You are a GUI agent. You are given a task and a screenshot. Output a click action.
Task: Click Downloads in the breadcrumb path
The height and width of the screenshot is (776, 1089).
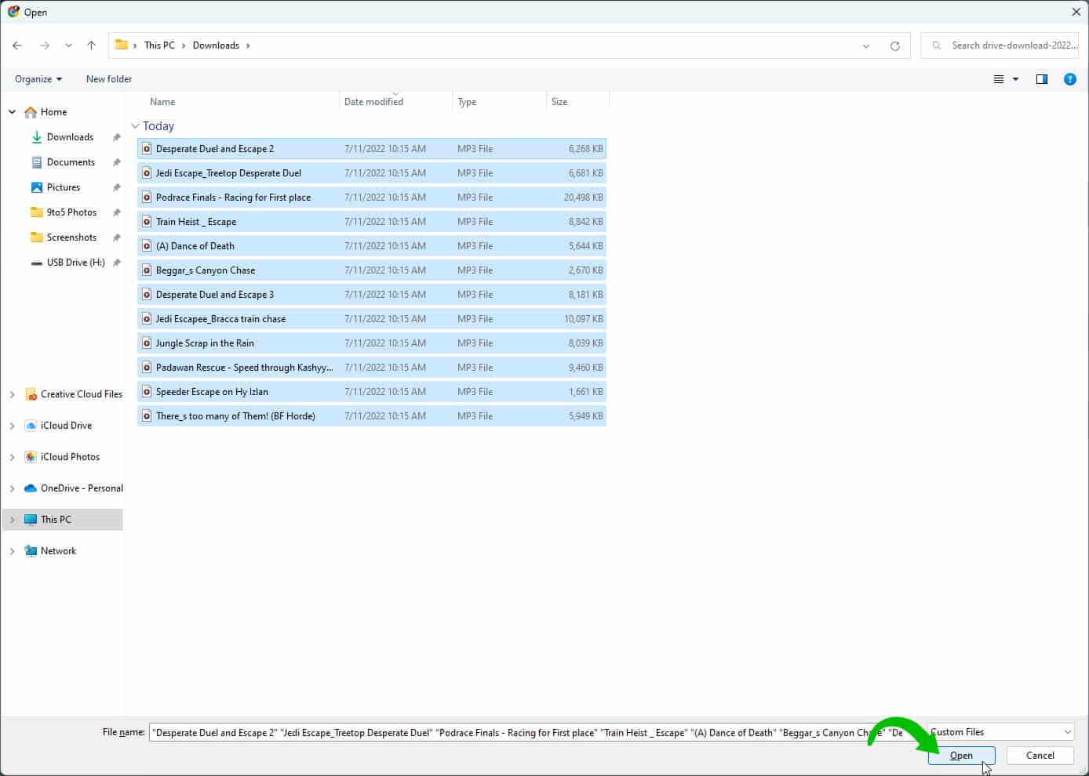point(217,45)
